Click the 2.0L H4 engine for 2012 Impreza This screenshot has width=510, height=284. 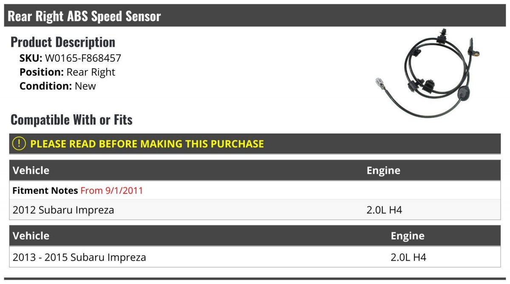tap(384, 210)
